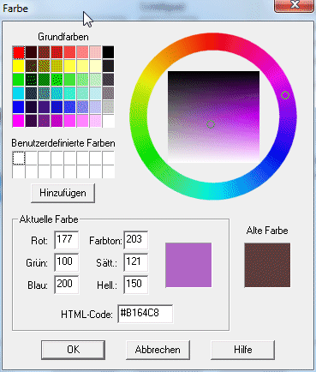Pick the pure yellow basic color swatch
This screenshot has height=372, width=316.
click(x=19, y=66)
